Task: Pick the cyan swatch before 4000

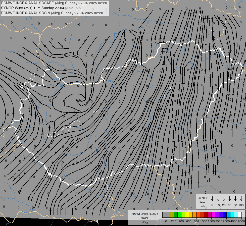Action: point(232,215)
